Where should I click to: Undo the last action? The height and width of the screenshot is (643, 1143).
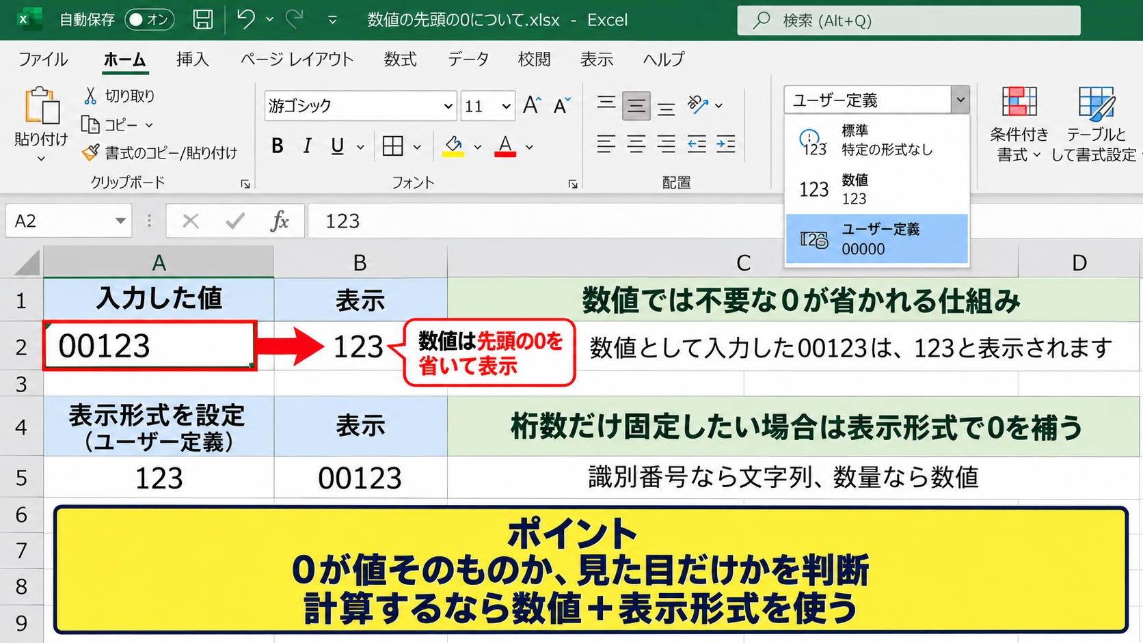pos(245,19)
